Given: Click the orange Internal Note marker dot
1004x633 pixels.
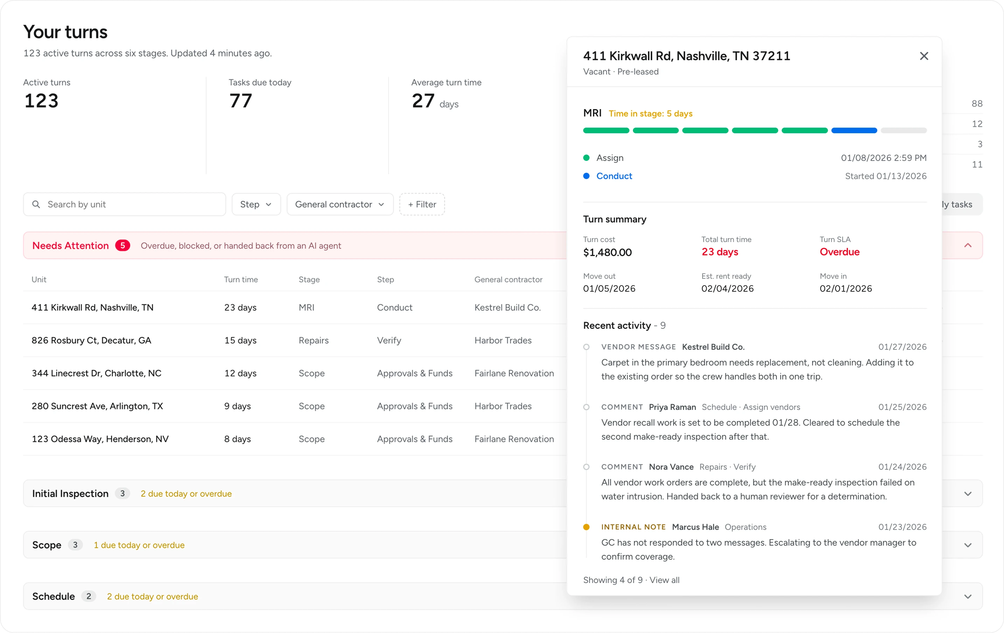Looking at the screenshot, I should coord(586,527).
